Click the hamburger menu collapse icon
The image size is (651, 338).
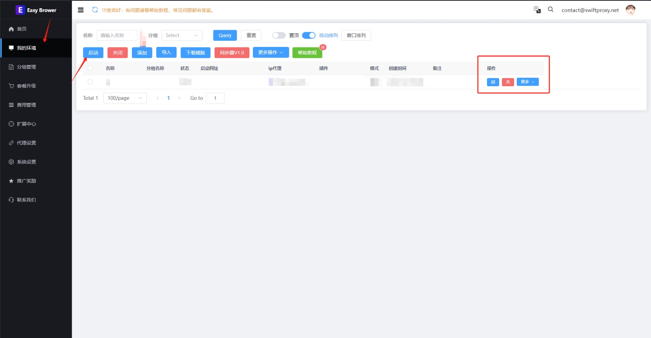(x=81, y=10)
